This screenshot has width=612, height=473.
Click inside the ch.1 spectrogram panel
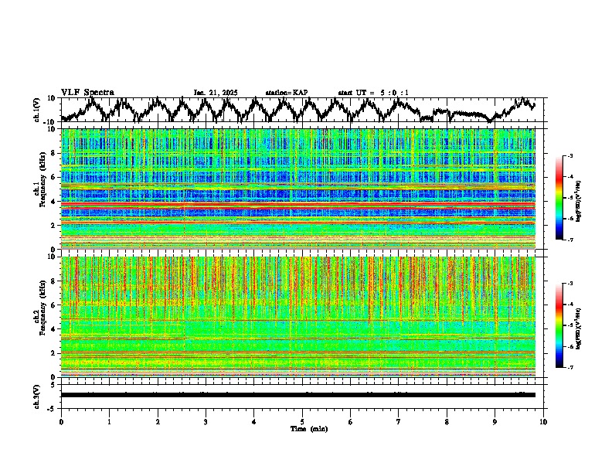tap(298, 189)
